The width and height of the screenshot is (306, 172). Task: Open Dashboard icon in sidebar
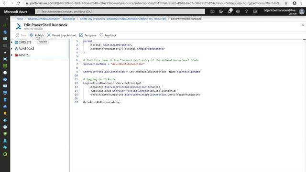[5, 39]
